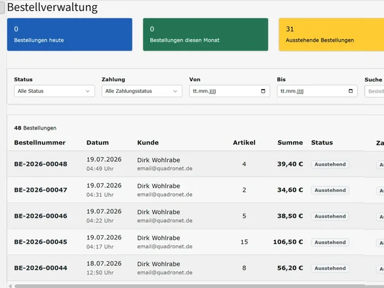
Task: Click the Bestellungen heute blue card
Action: click(x=70, y=34)
